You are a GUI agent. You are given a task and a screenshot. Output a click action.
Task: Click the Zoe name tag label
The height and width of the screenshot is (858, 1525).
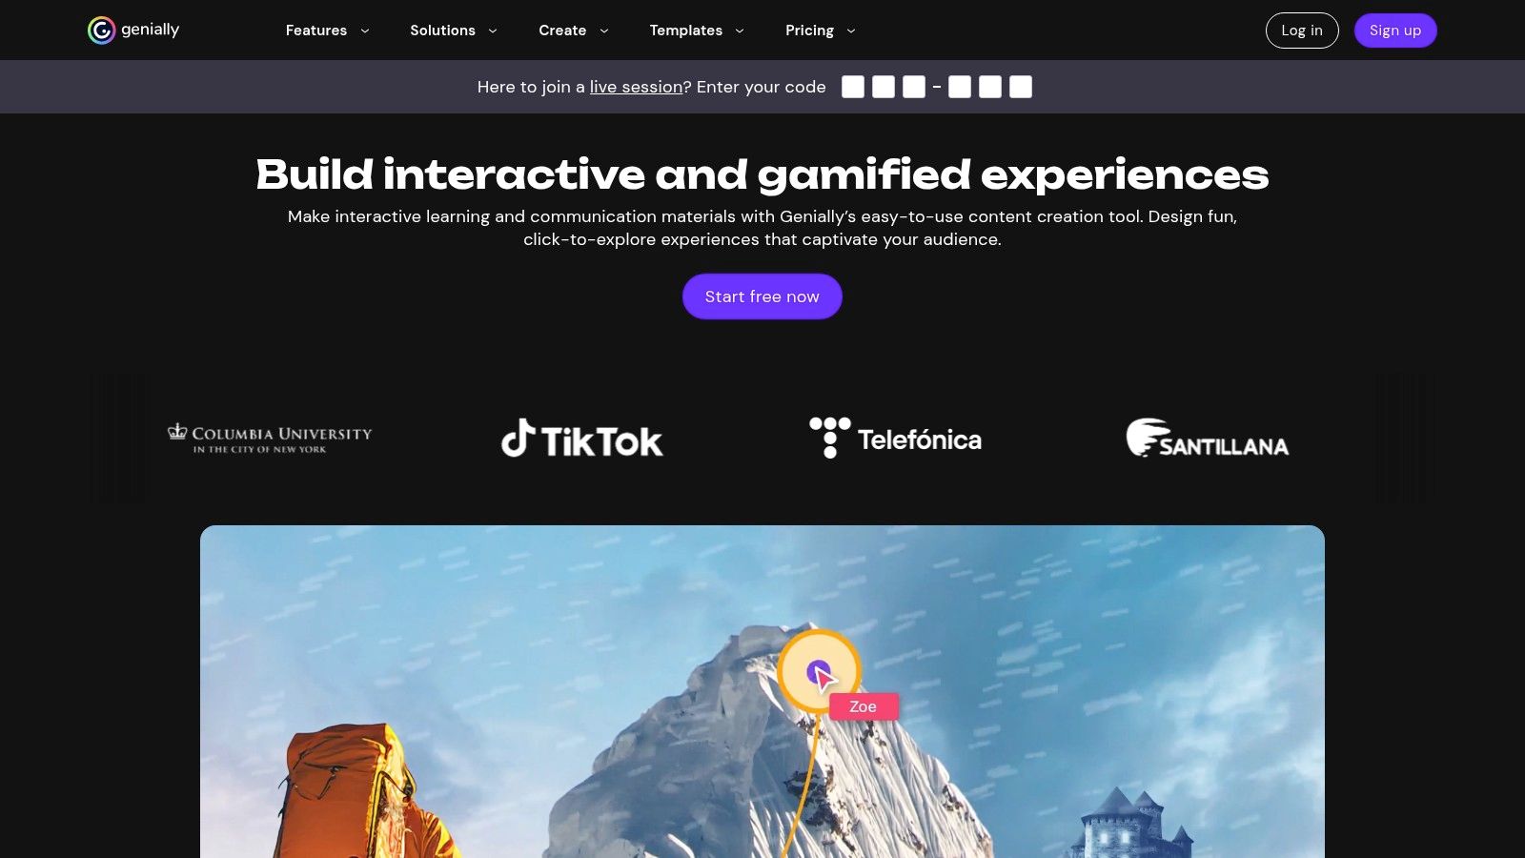[x=863, y=706]
